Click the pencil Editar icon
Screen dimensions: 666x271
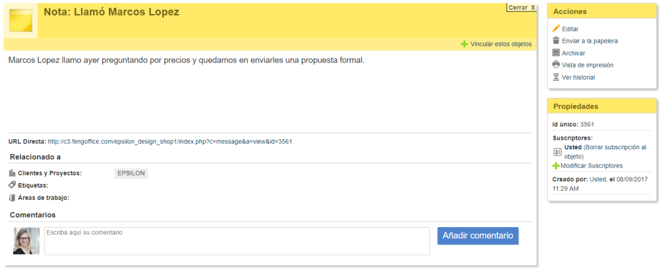point(556,29)
